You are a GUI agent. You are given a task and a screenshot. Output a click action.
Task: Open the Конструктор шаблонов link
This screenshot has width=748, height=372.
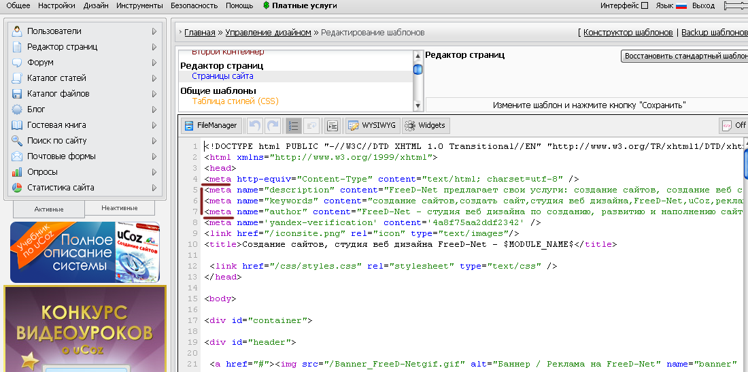coord(628,33)
